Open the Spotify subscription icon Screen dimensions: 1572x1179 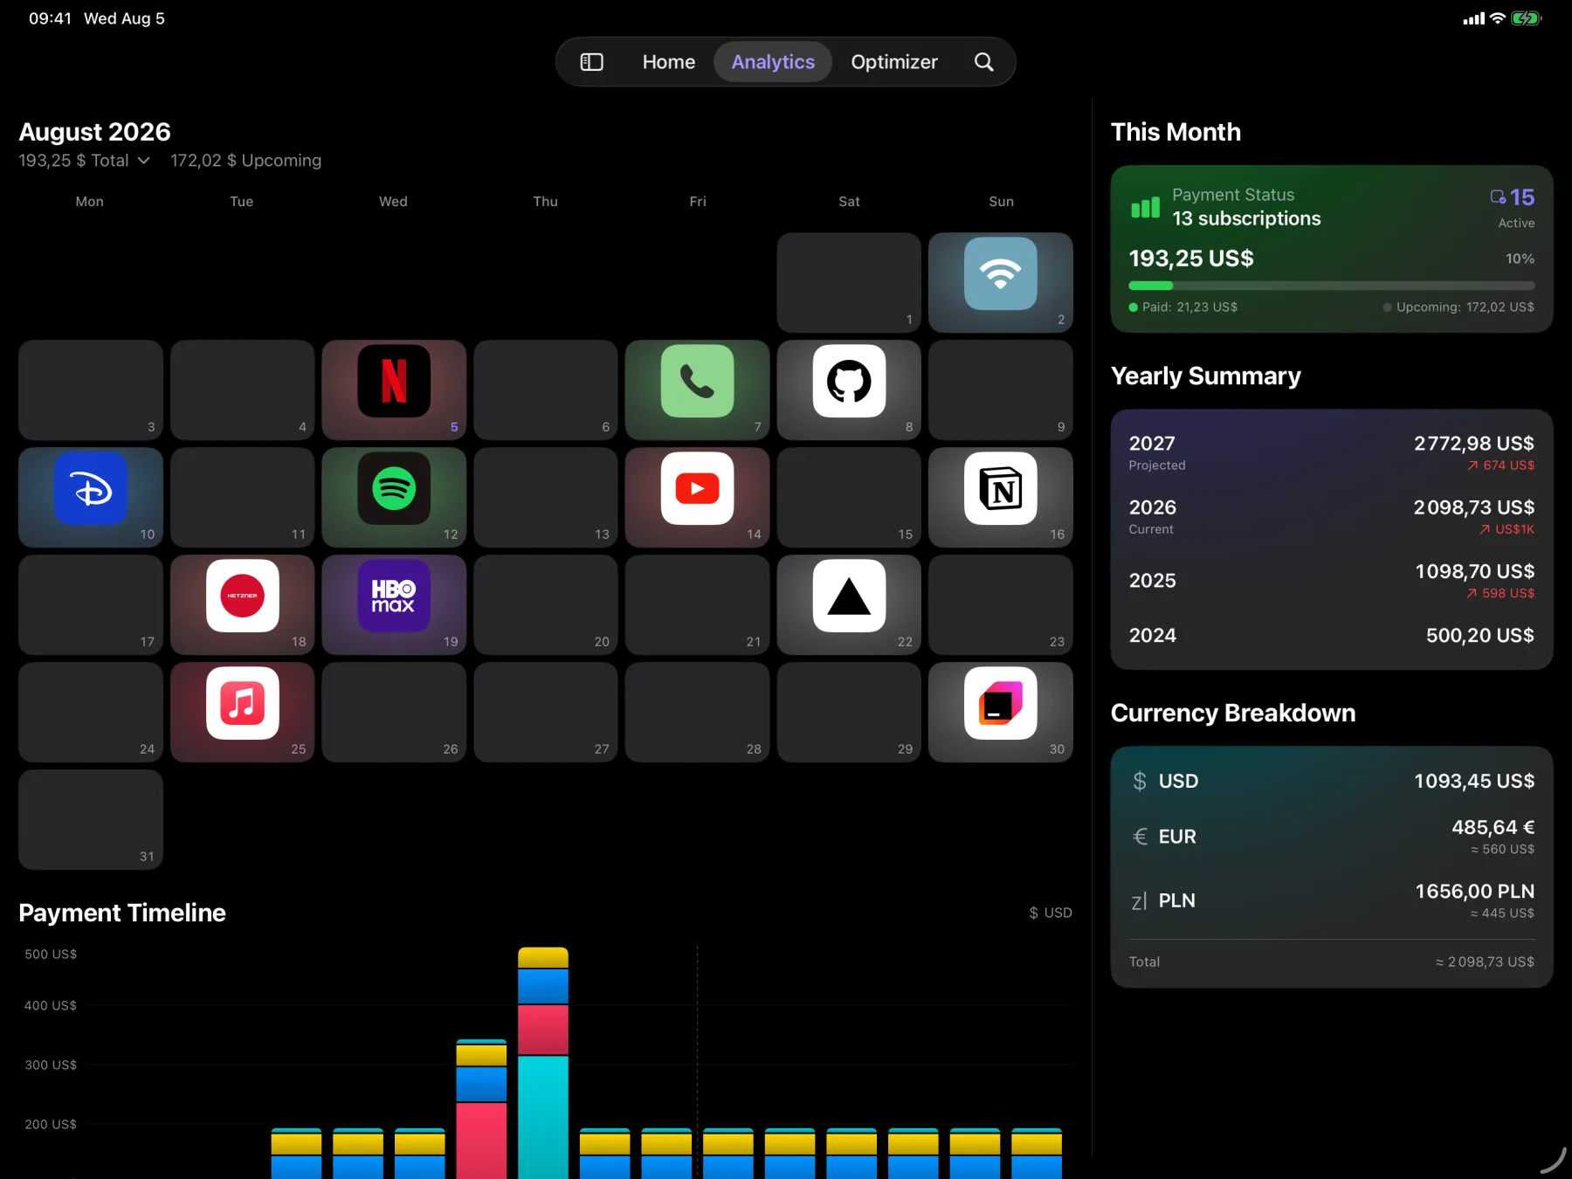tap(394, 488)
